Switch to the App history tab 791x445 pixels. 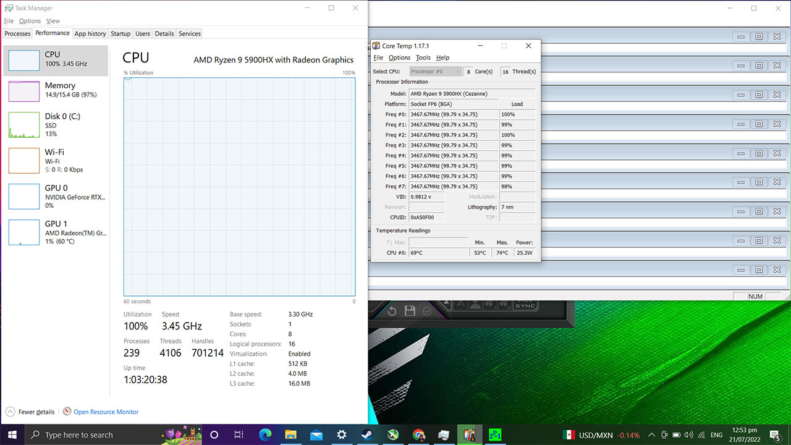point(90,34)
